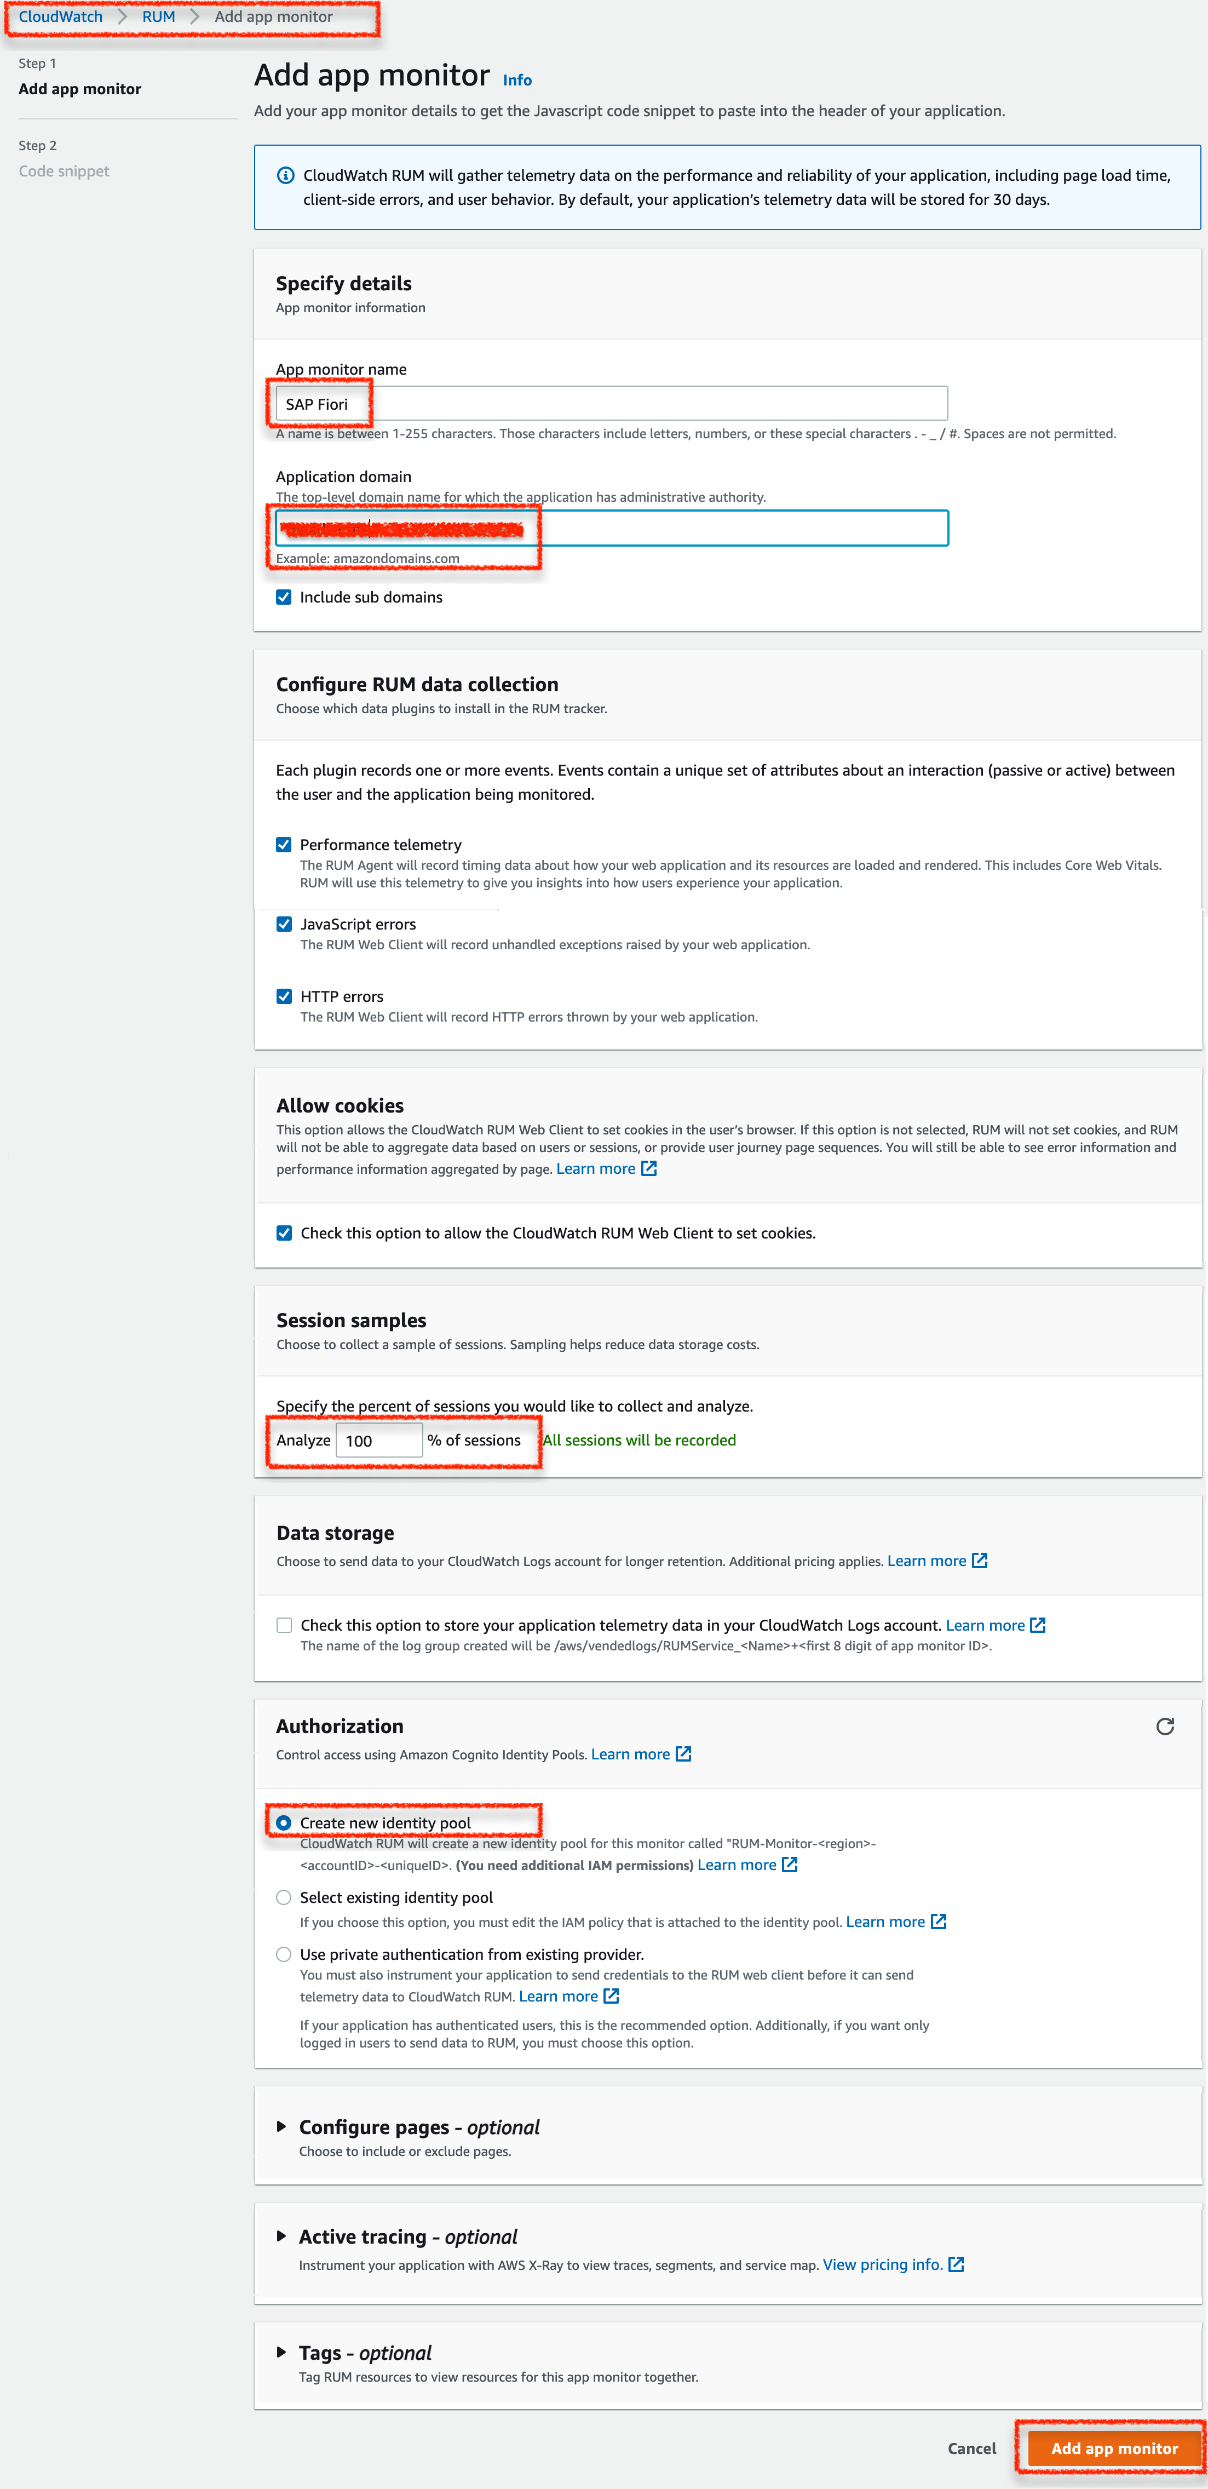The height and width of the screenshot is (2489, 1208).
Task: Click View pricing info external link for X-Ray
Action: coord(955,2264)
